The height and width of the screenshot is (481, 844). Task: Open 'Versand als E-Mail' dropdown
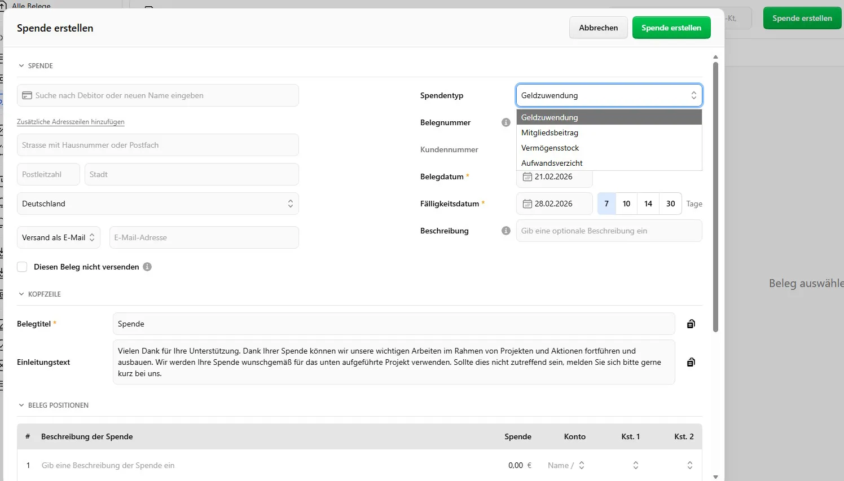point(59,237)
